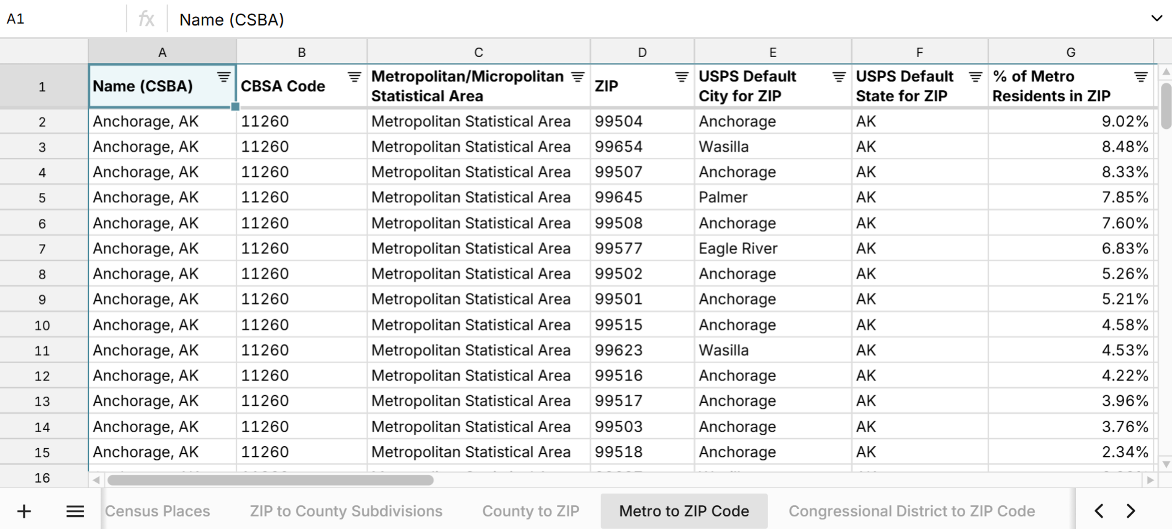The height and width of the screenshot is (529, 1172).
Task: Click the filter icon on CBSA Code column
Action: point(354,77)
